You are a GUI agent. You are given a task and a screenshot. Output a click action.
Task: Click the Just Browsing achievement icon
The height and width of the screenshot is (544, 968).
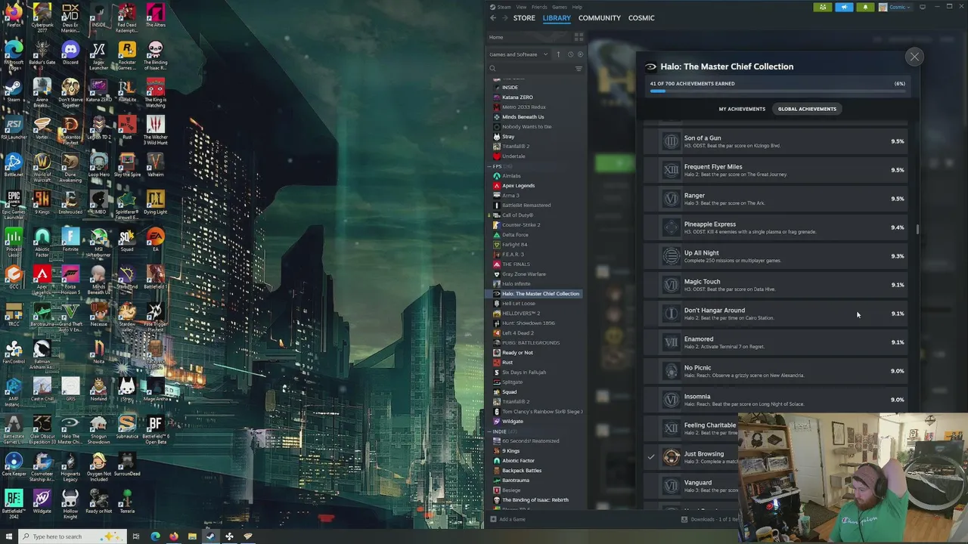671,457
